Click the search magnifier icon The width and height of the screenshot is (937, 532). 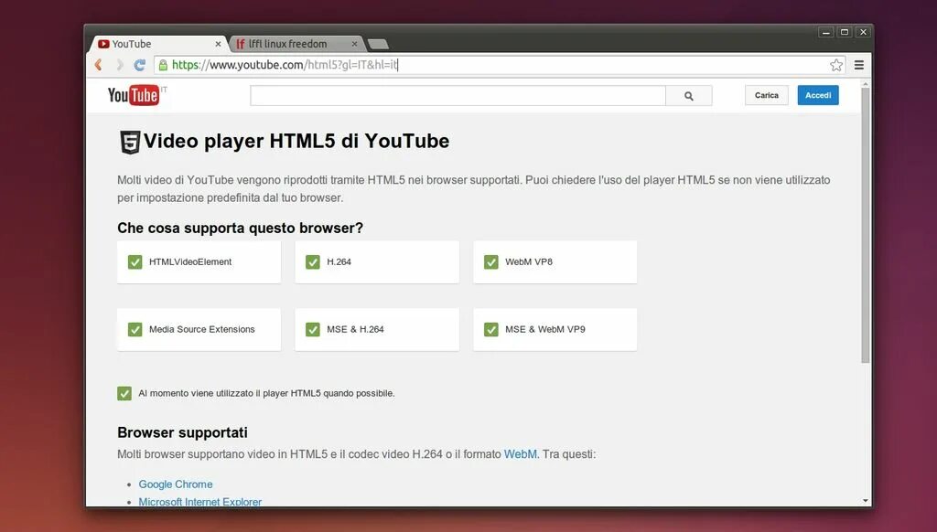click(x=689, y=94)
